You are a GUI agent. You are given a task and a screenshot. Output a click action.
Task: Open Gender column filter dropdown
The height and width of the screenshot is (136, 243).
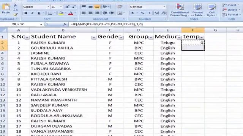[x=121, y=38]
